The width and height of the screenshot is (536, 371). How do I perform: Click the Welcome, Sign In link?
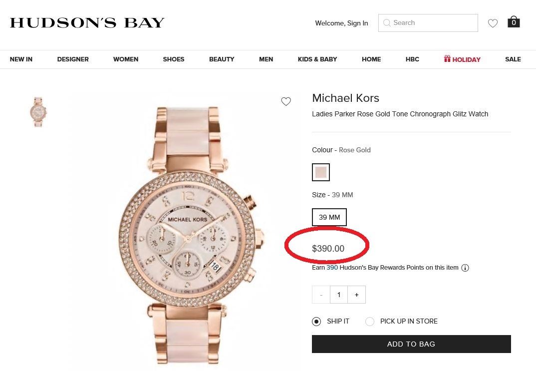341,23
